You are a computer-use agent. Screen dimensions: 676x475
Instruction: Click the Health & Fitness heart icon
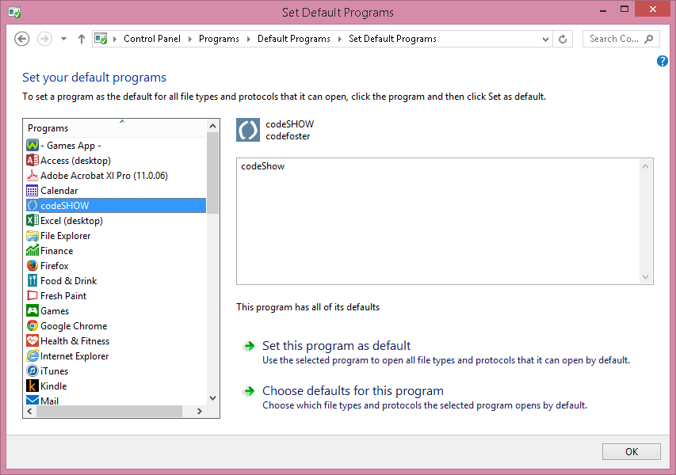click(x=32, y=341)
